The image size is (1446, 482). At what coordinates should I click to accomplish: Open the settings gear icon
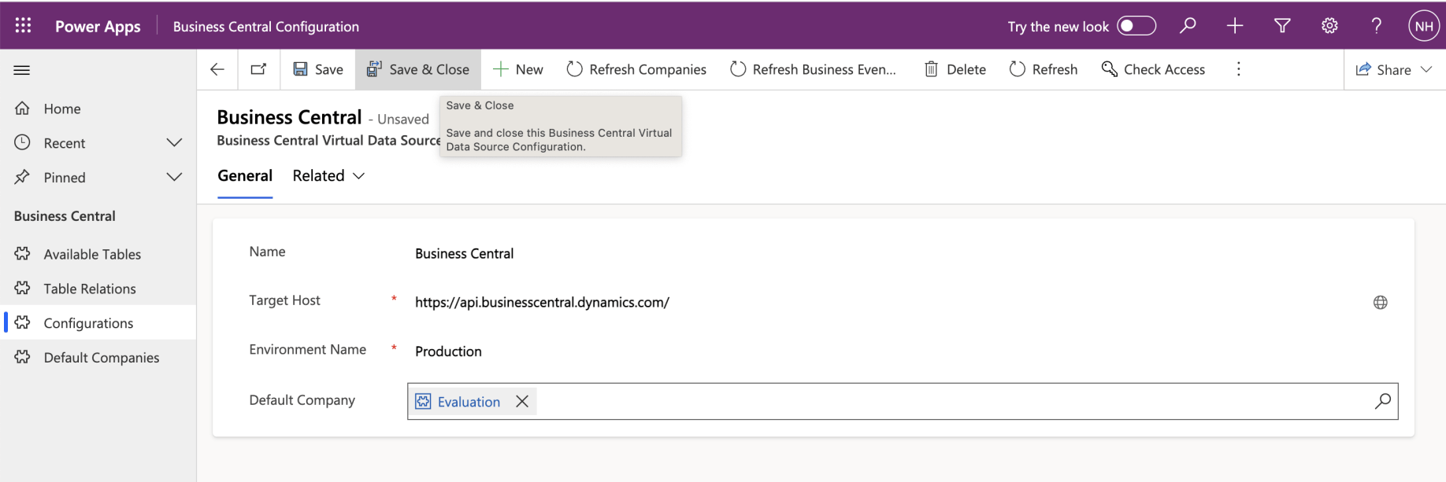(1329, 26)
